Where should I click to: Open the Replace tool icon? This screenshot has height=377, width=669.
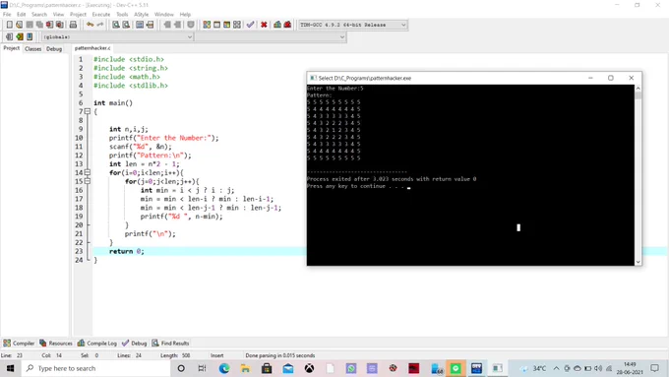pyautogui.click(x=126, y=25)
